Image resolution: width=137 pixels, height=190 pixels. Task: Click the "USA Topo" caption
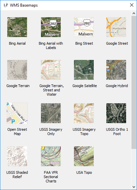point(84,172)
